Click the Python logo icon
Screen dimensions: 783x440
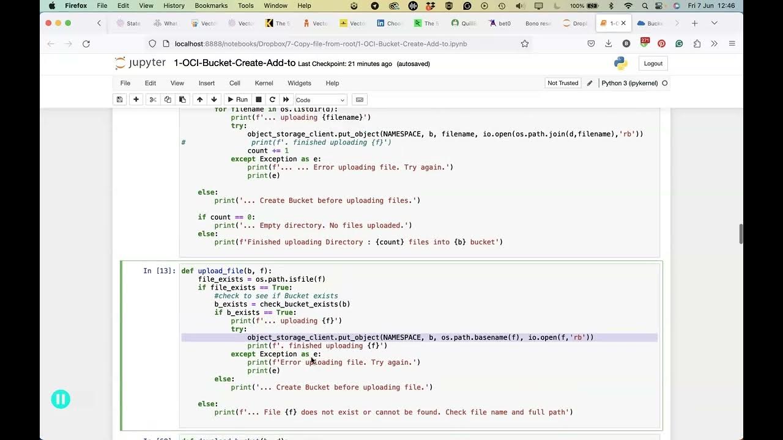[x=621, y=64]
